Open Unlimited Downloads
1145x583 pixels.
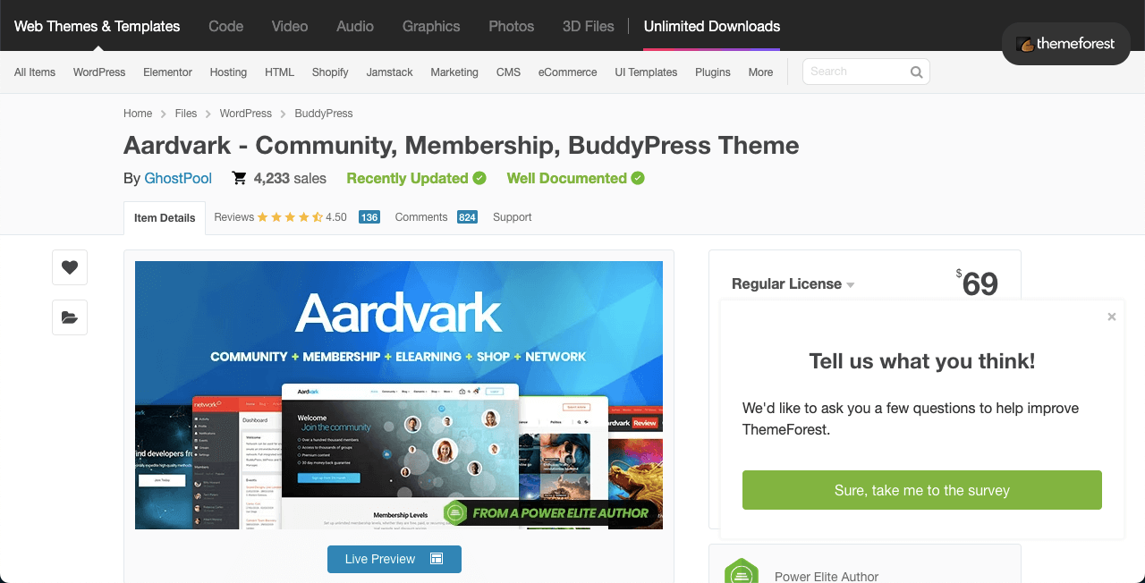tap(712, 26)
